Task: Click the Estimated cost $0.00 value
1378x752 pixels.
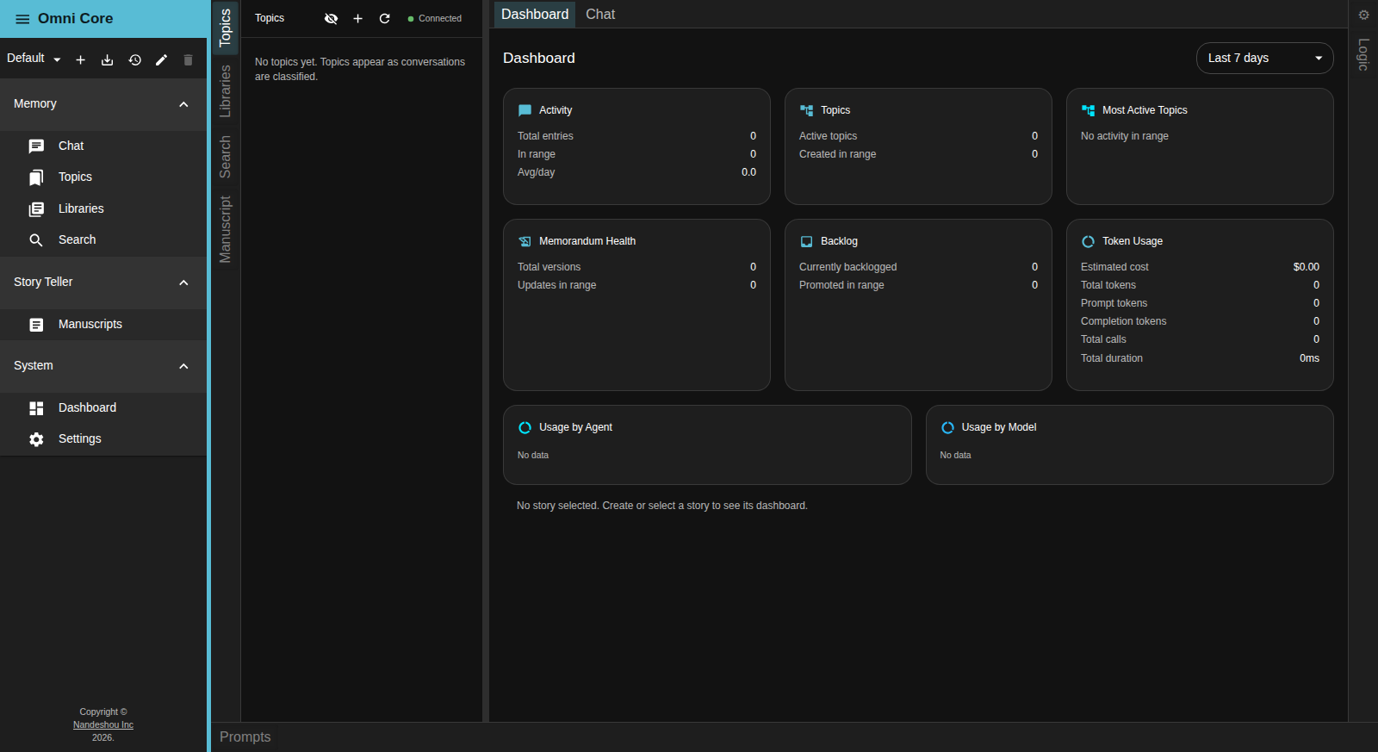Action: click(x=1306, y=267)
